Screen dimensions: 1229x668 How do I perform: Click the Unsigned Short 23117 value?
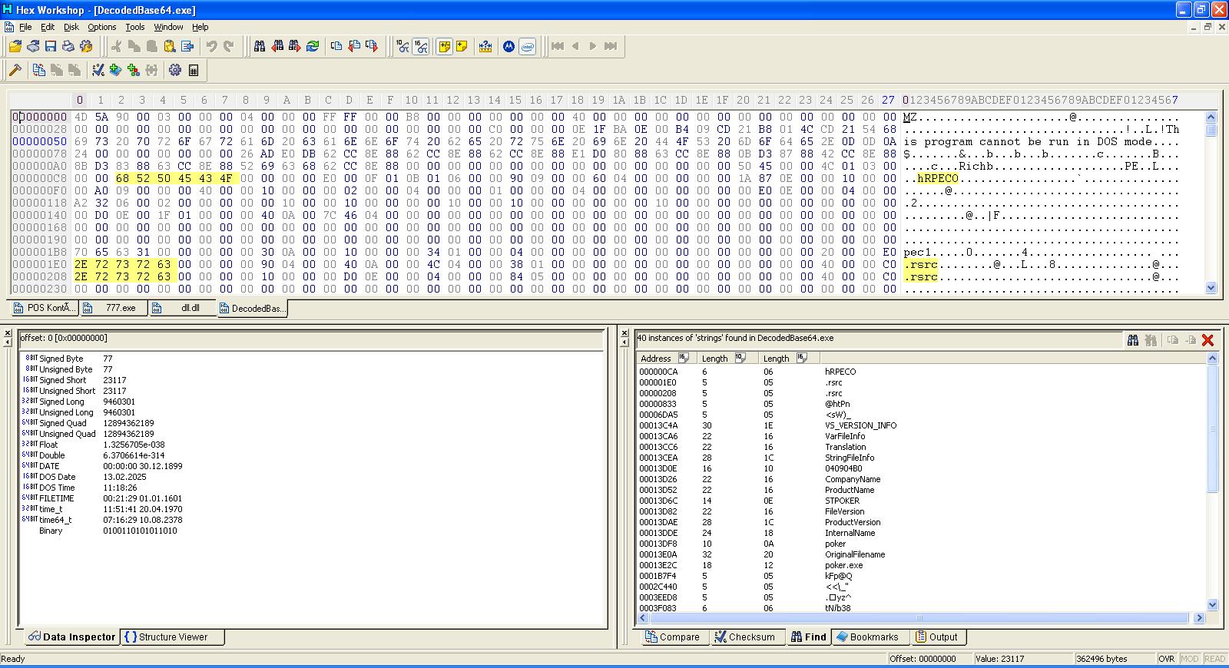pyautogui.click(x=114, y=391)
